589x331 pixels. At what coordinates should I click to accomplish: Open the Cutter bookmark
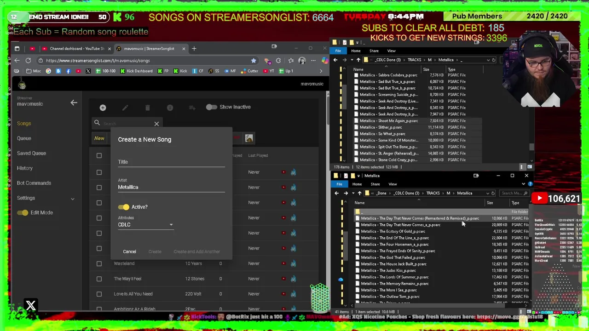[249, 71]
